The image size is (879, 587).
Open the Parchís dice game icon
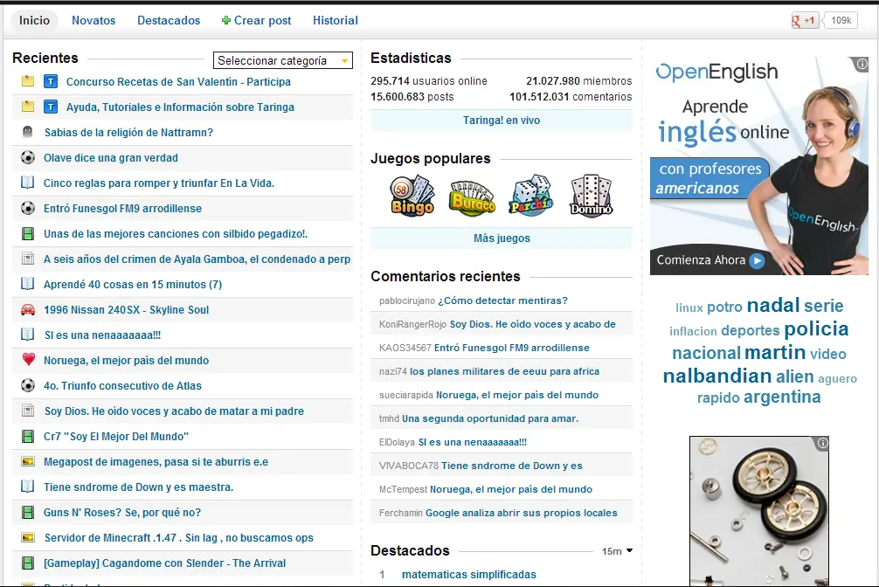tap(531, 195)
